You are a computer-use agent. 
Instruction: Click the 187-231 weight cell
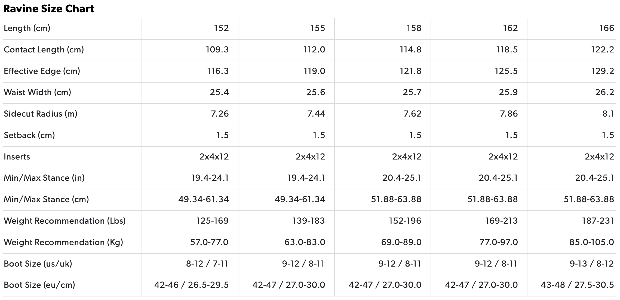pos(598,221)
